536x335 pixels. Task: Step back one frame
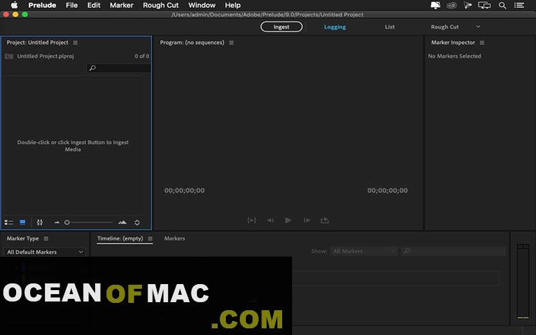pyautogui.click(x=270, y=220)
